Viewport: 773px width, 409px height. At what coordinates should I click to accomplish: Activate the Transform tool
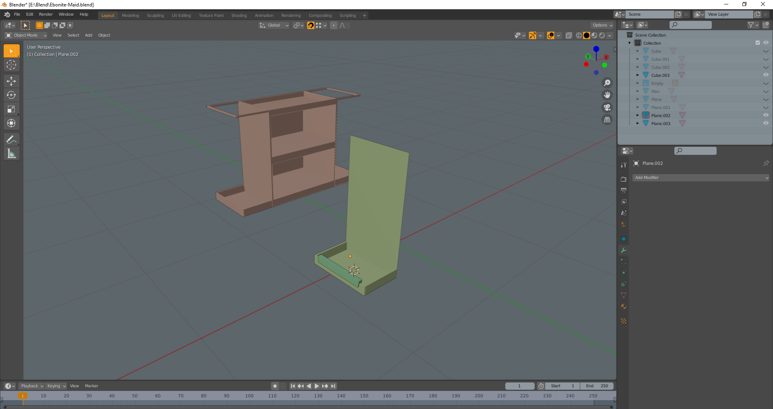pyautogui.click(x=11, y=123)
